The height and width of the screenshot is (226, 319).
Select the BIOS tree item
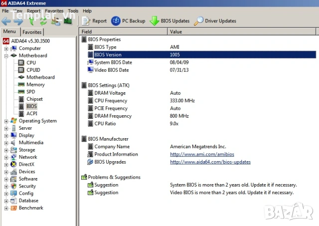coord(31,106)
